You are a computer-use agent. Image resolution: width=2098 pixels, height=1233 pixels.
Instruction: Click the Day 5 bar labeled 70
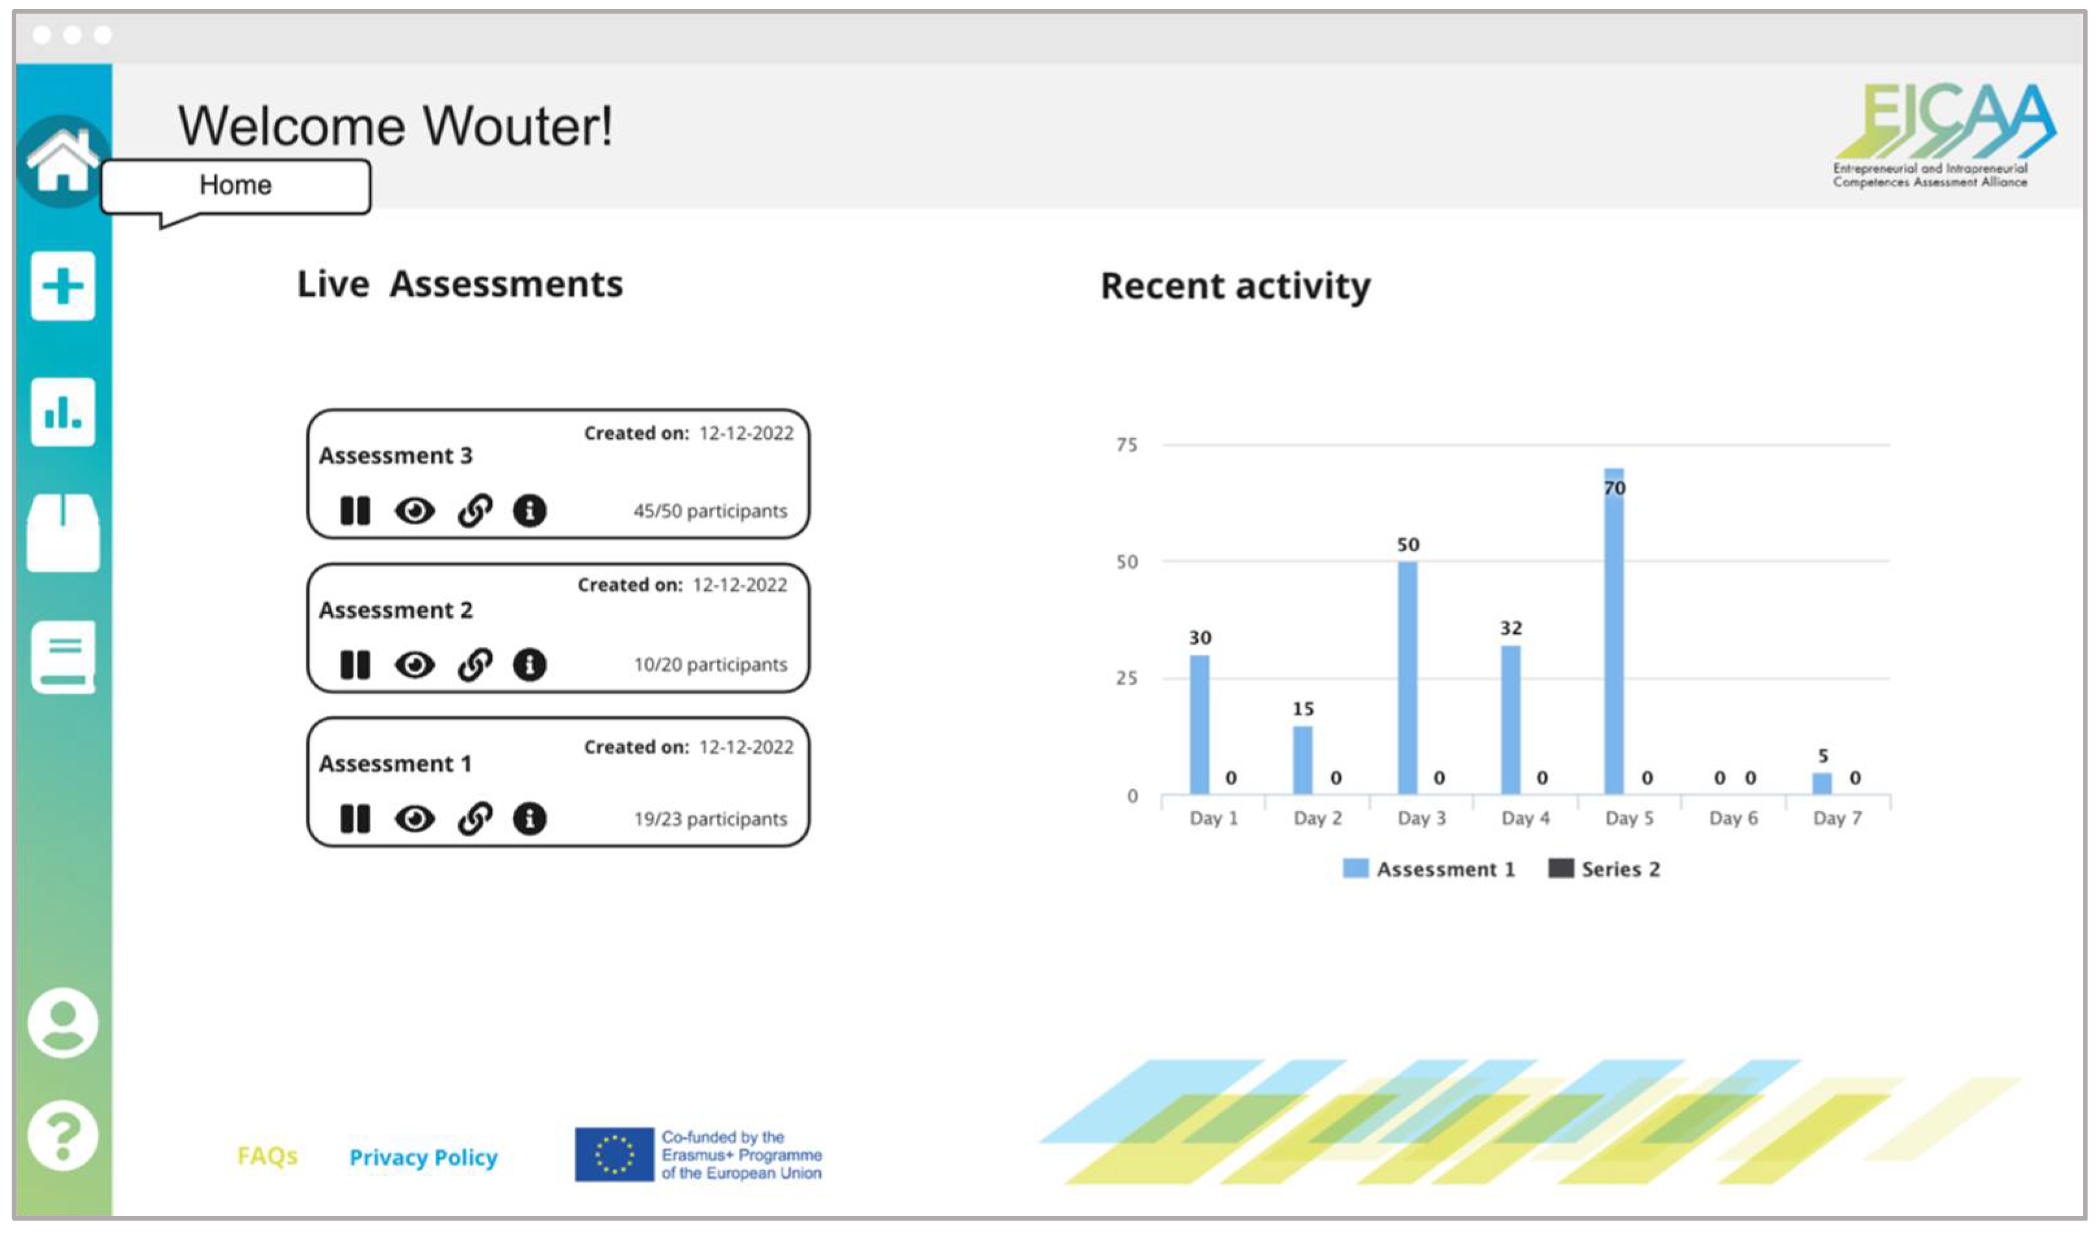(x=1613, y=632)
